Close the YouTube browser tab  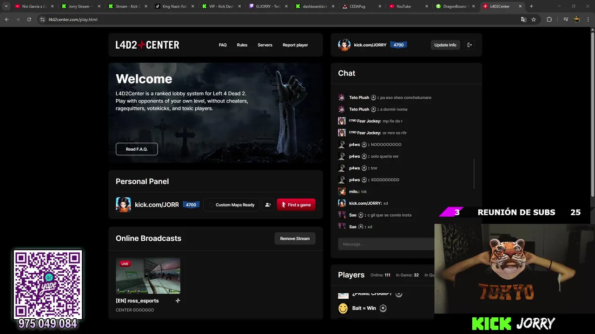(427, 6)
